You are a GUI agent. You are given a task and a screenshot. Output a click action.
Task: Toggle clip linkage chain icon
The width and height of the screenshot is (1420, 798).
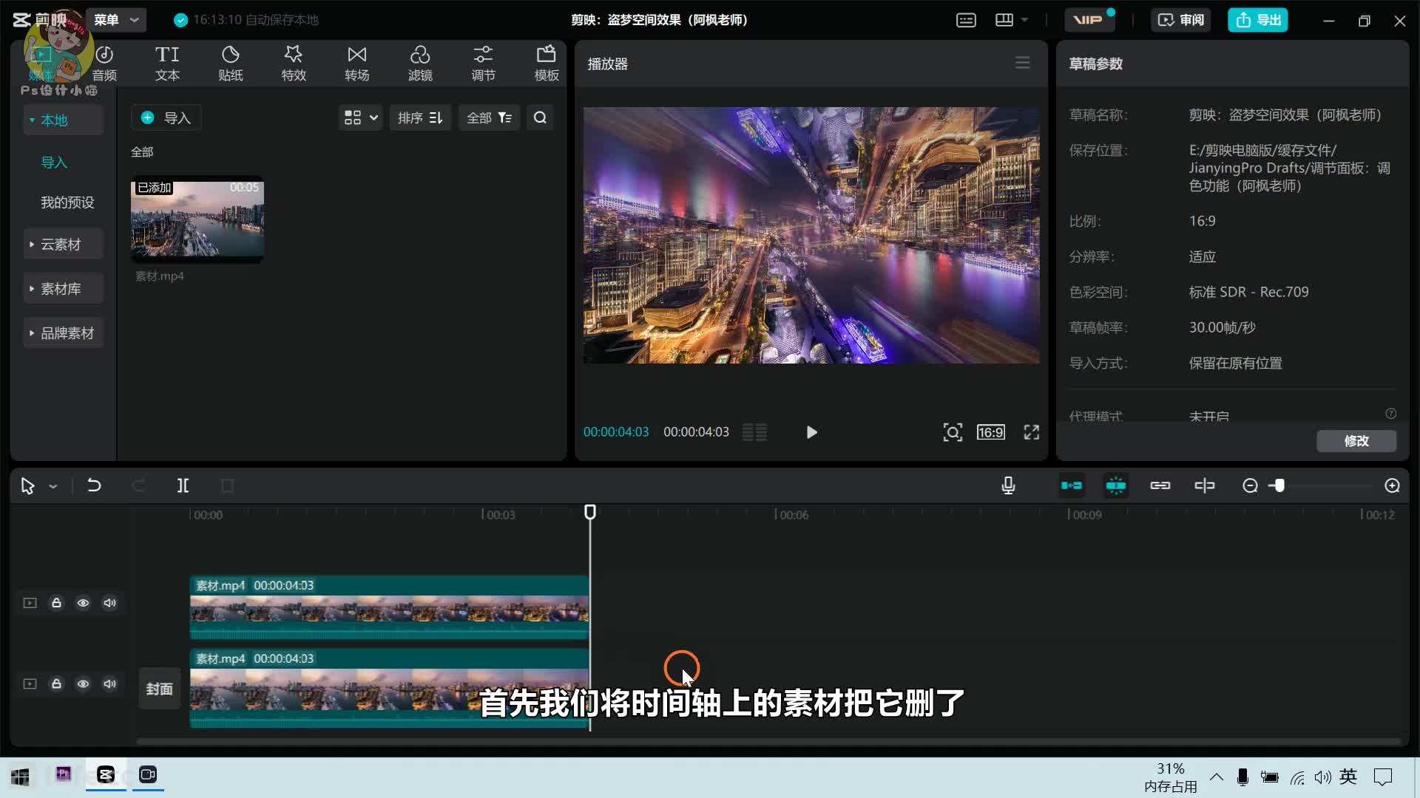click(x=1160, y=485)
